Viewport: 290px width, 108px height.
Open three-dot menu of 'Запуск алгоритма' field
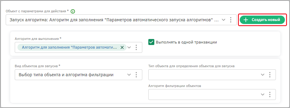[x=230, y=20]
